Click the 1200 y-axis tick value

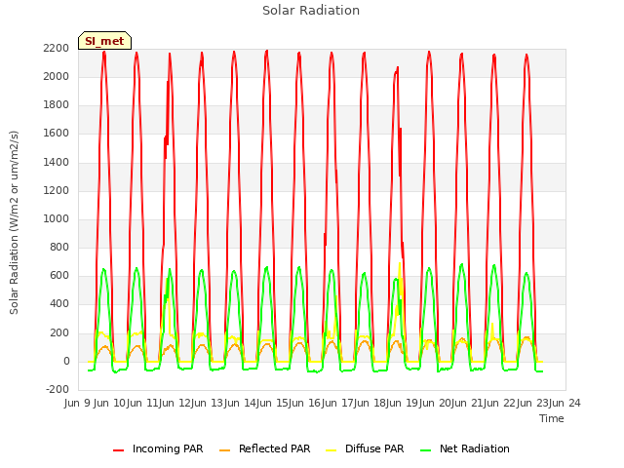pyautogui.click(x=57, y=190)
